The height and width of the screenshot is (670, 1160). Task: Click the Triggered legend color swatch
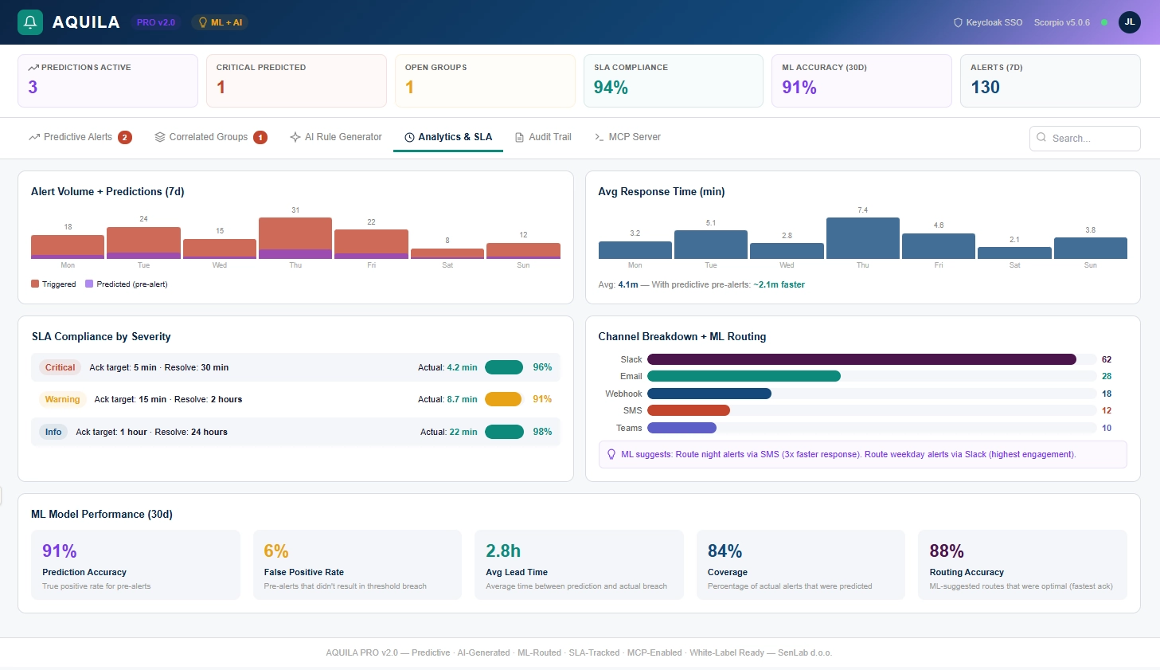tap(35, 284)
